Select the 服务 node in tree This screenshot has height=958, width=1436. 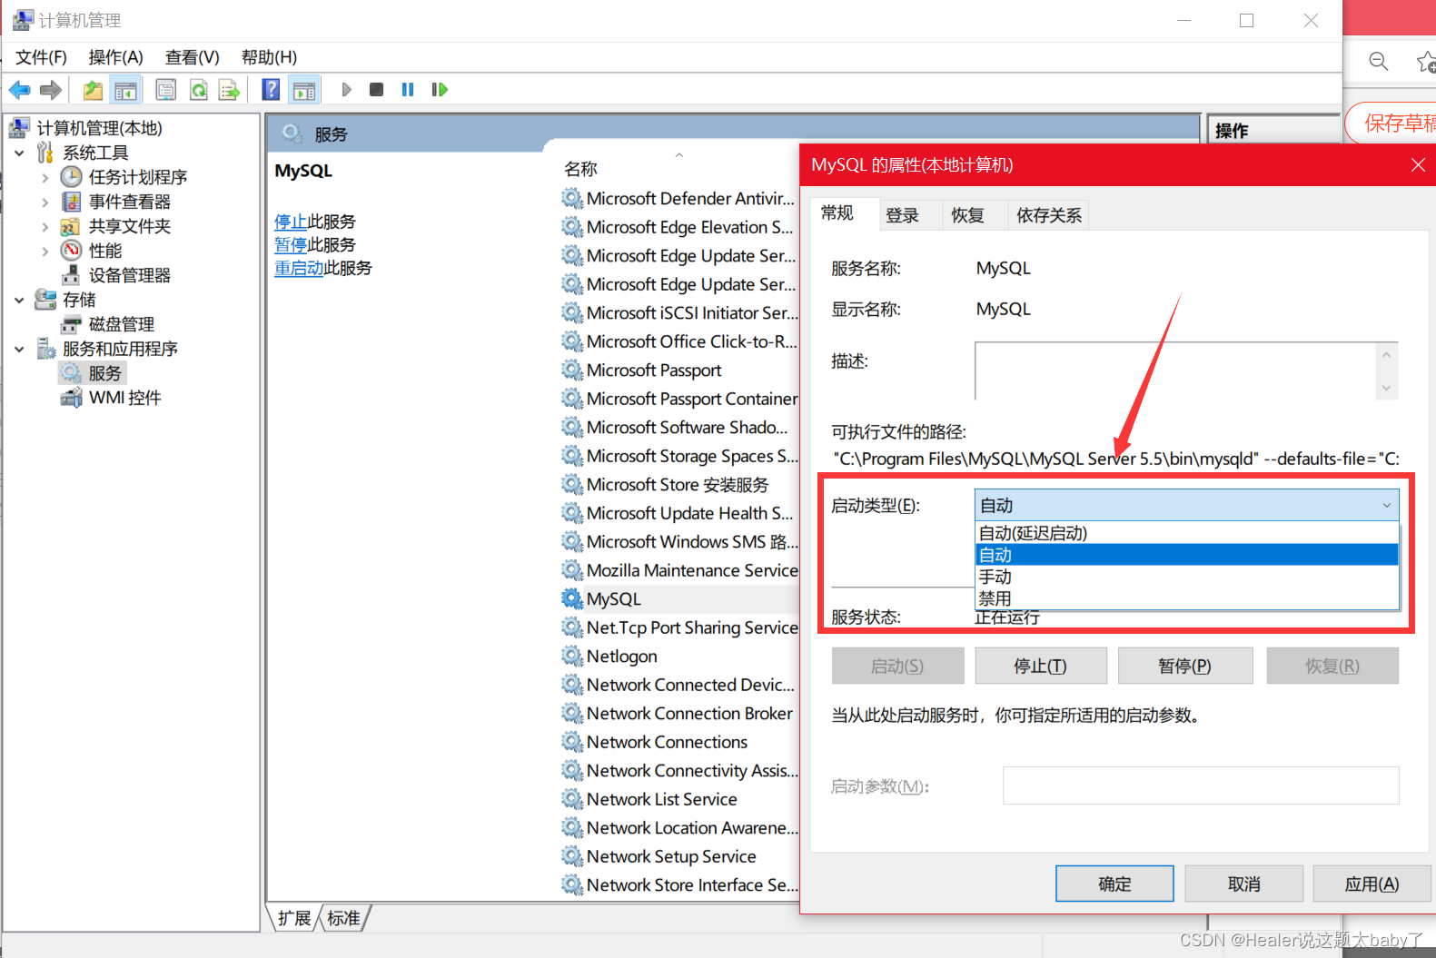point(104,373)
